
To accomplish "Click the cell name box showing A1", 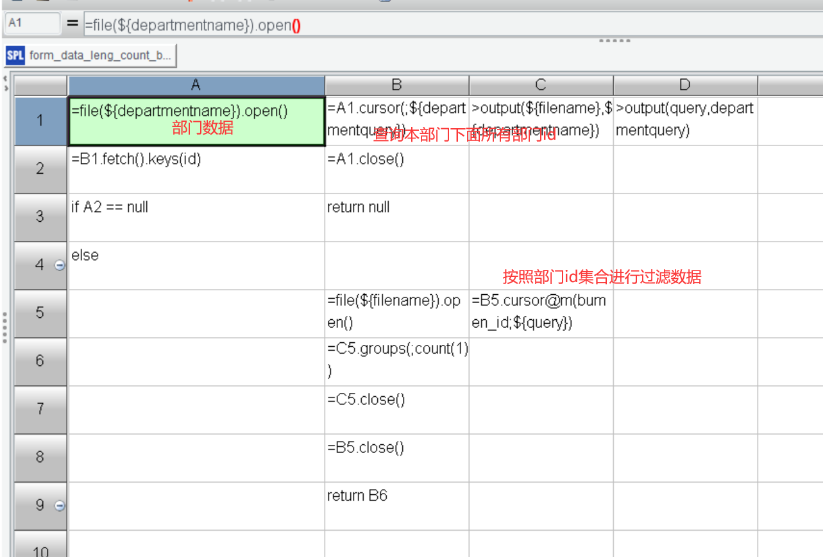I will click(x=32, y=23).
